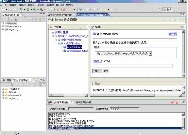Click the back arrow in Web Service explorer header

[x=161, y=20]
